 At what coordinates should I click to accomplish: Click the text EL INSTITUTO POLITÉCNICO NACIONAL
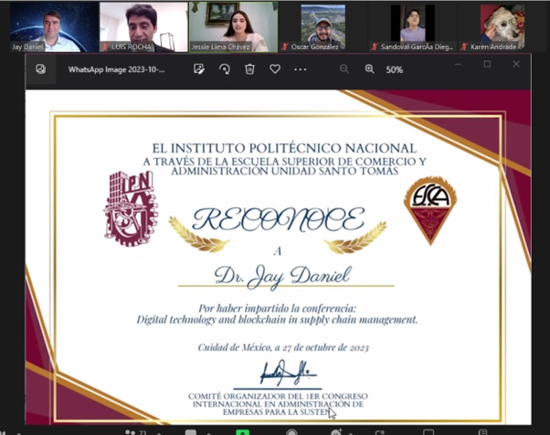click(284, 148)
